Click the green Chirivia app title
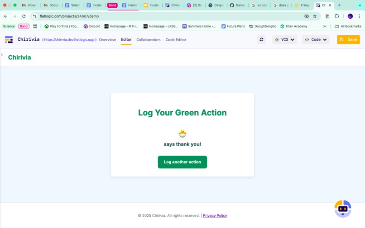The width and height of the screenshot is (365, 228). [x=19, y=57]
